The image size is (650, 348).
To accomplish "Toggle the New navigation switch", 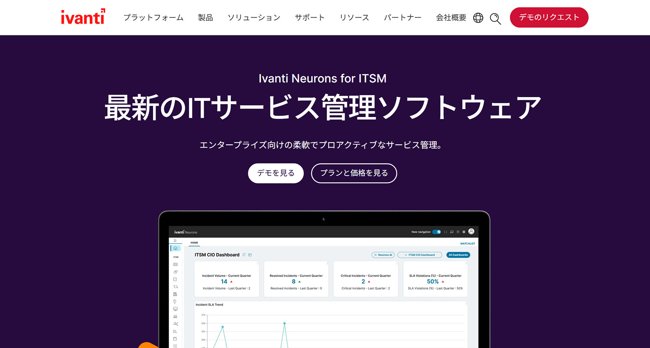I will 437,232.
